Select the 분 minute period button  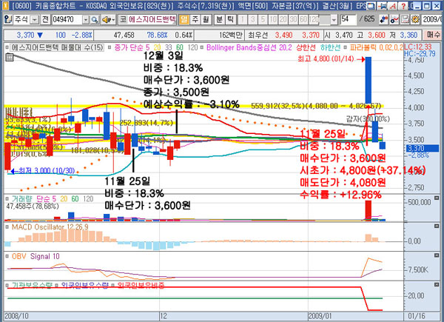(x=220, y=19)
